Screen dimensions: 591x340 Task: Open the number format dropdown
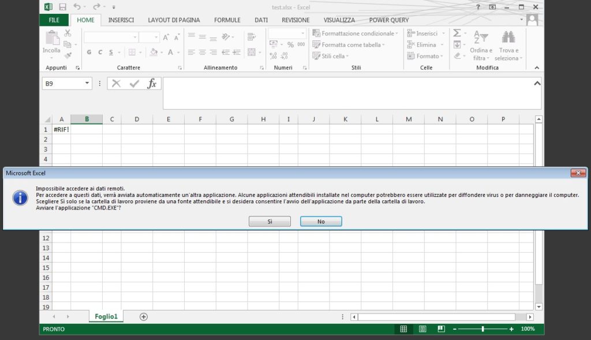(302, 33)
